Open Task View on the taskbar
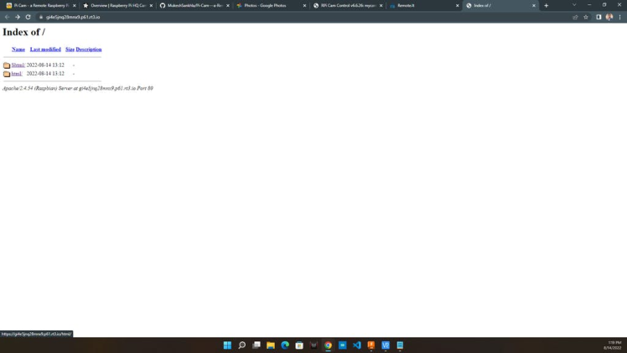 pos(256,345)
